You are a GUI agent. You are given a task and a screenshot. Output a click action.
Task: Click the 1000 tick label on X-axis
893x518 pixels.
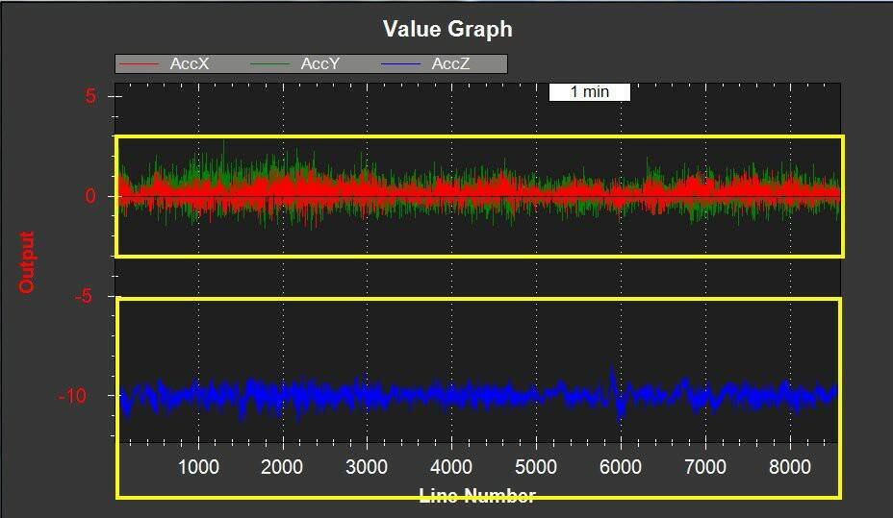tap(198, 468)
